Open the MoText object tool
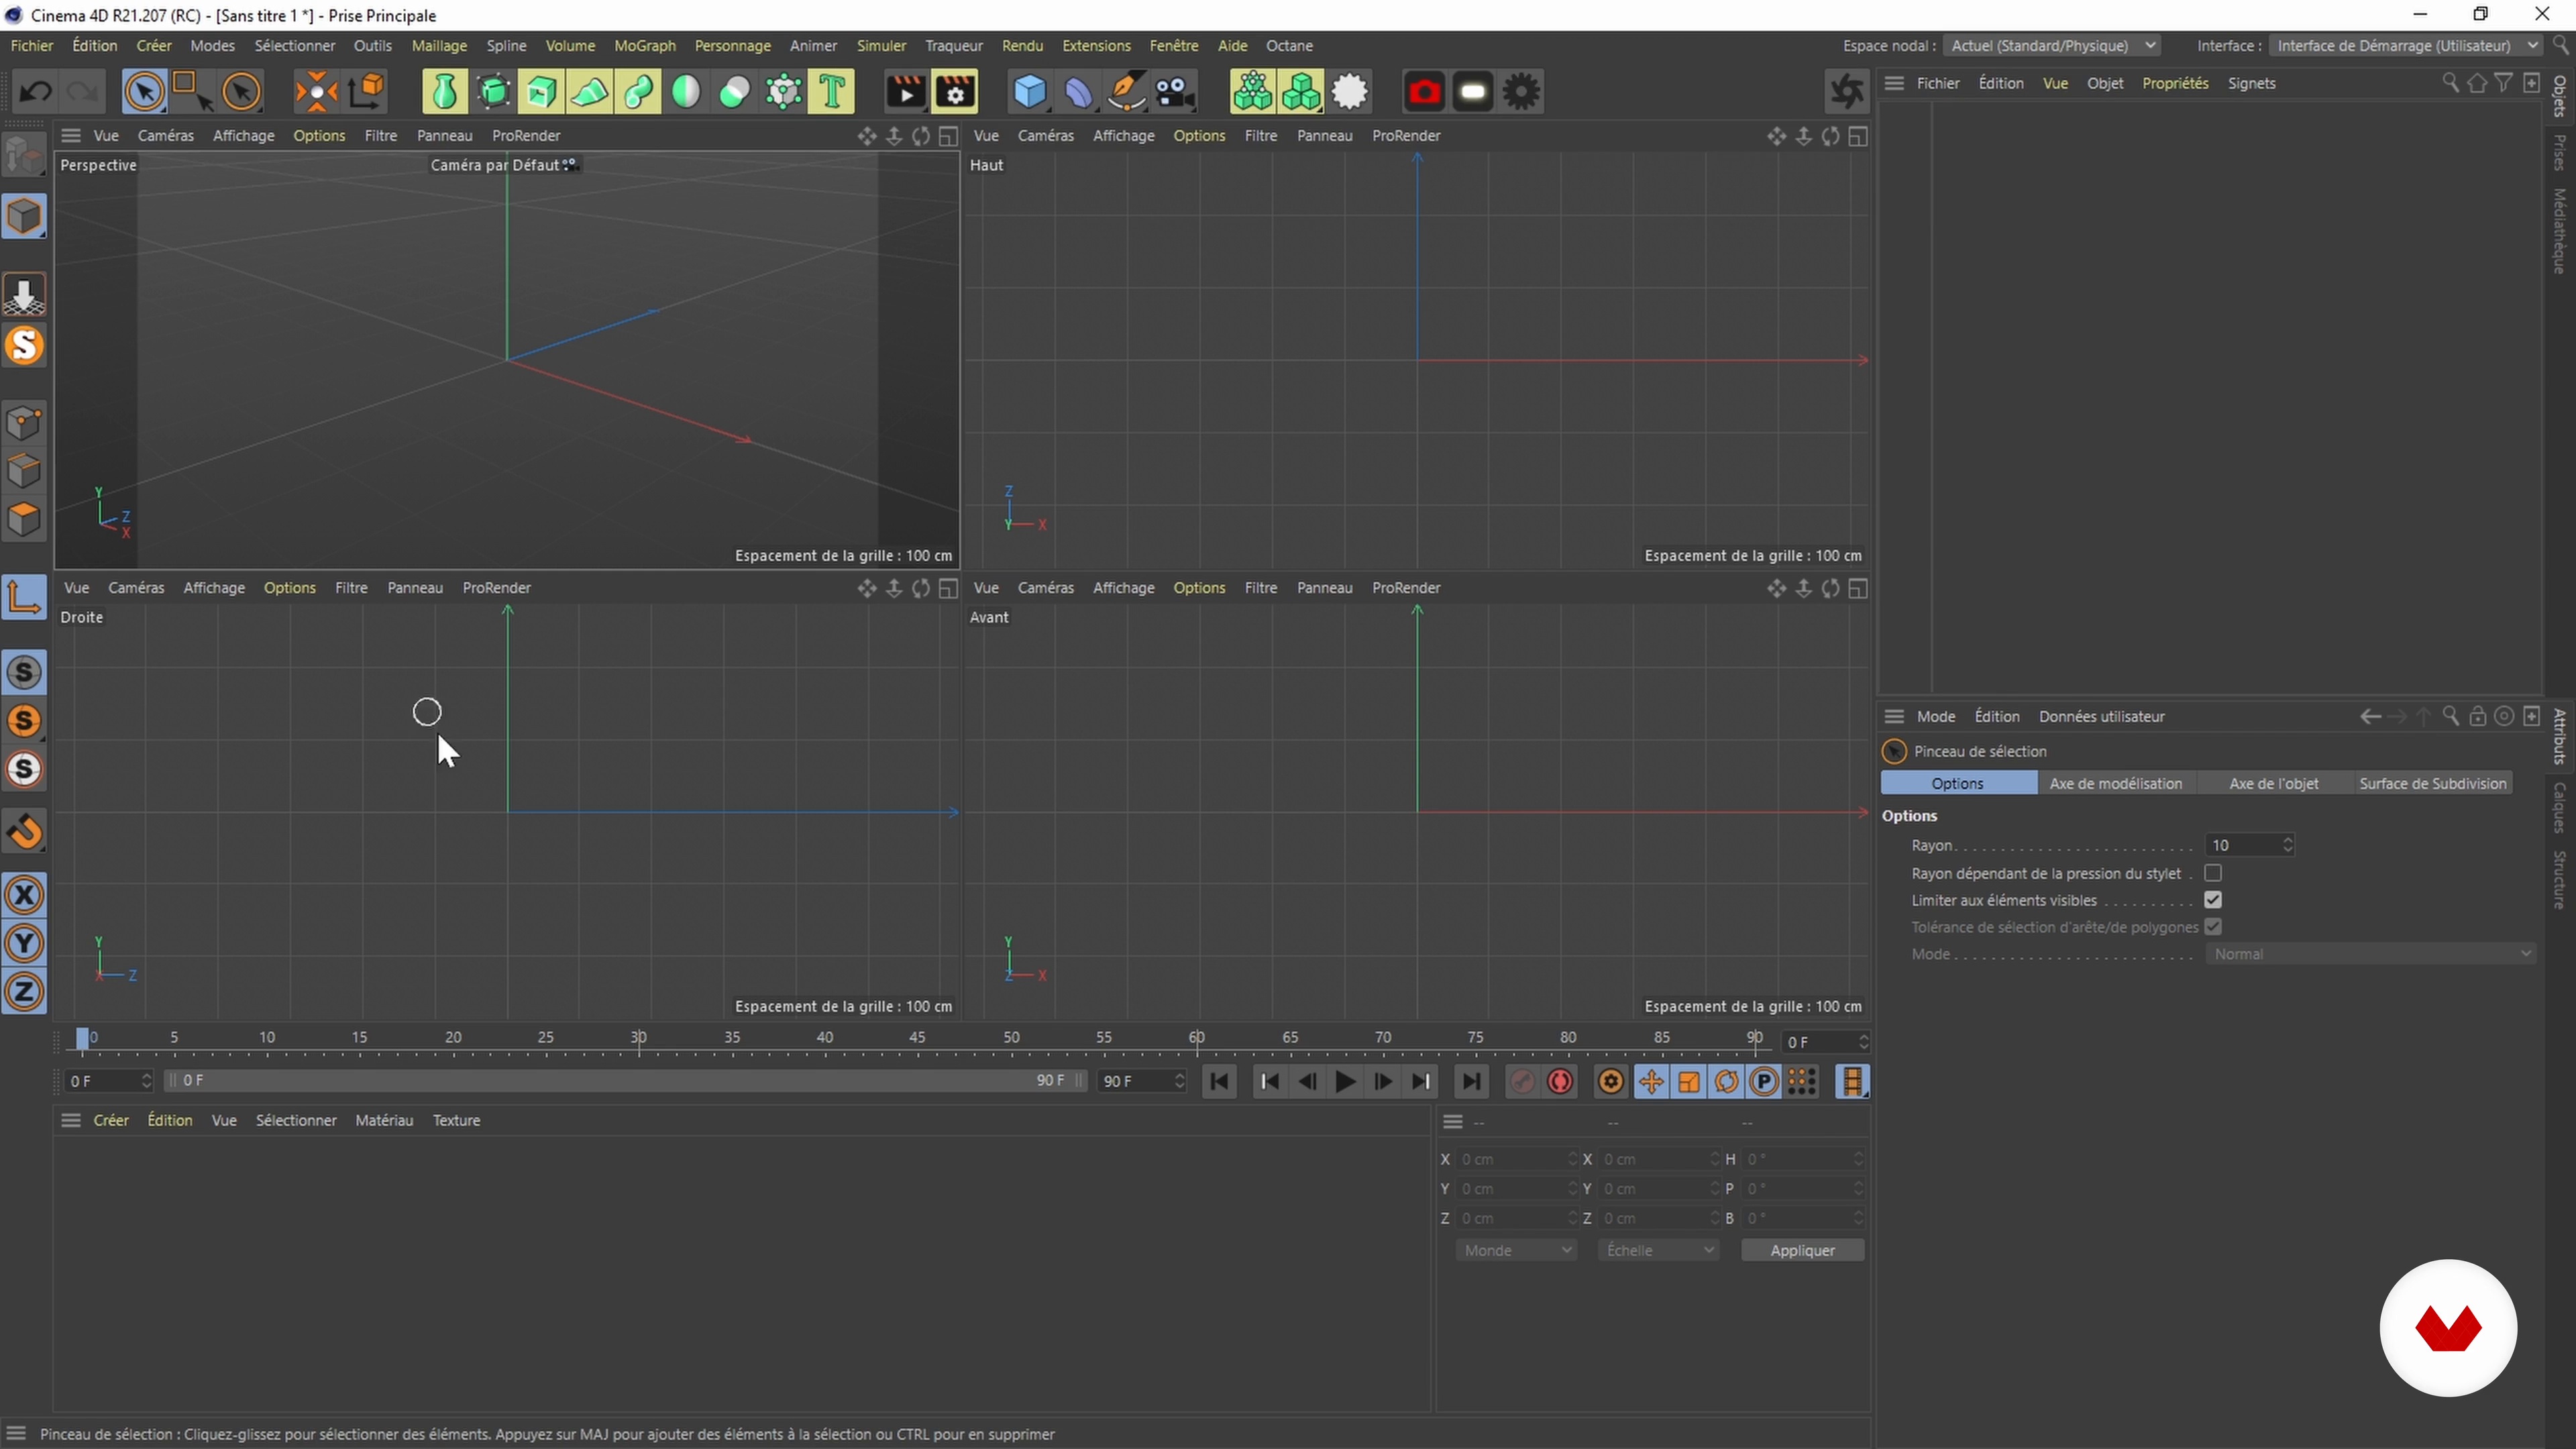The width and height of the screenshot is (2576, 1449). [x=832, y=92]
